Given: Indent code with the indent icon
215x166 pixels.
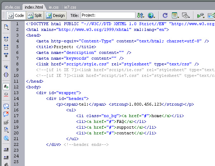Looking at the screenshot, I should tap(6, 149).
